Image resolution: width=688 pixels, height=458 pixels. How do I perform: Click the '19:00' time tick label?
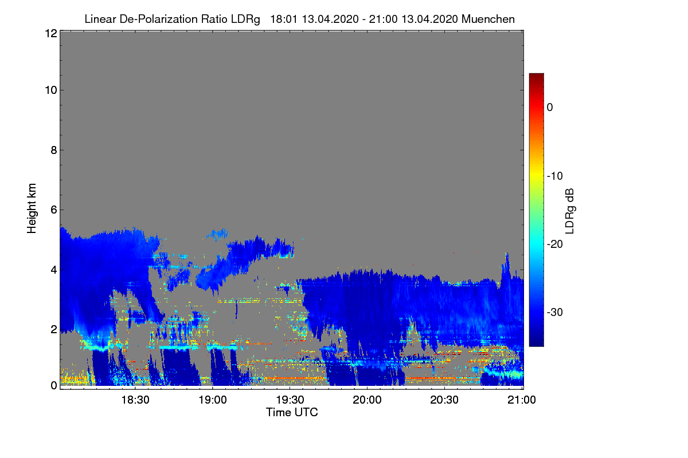click(213, 399)
